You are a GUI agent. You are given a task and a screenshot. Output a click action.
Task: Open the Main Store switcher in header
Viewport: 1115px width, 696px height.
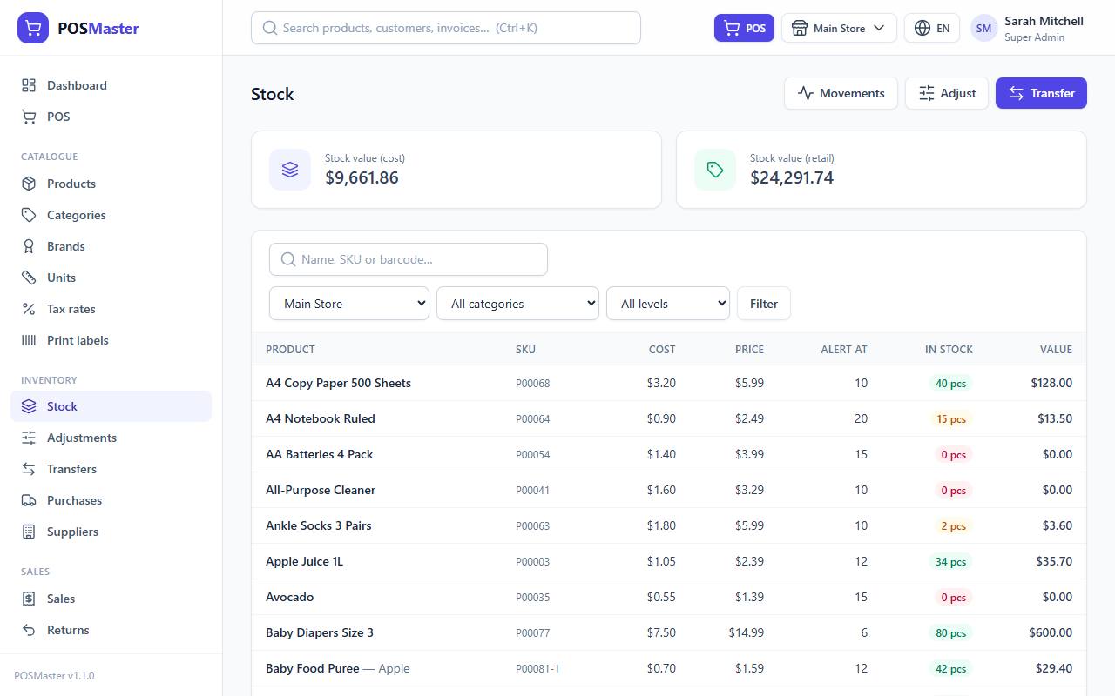click(x=839, y=28)
